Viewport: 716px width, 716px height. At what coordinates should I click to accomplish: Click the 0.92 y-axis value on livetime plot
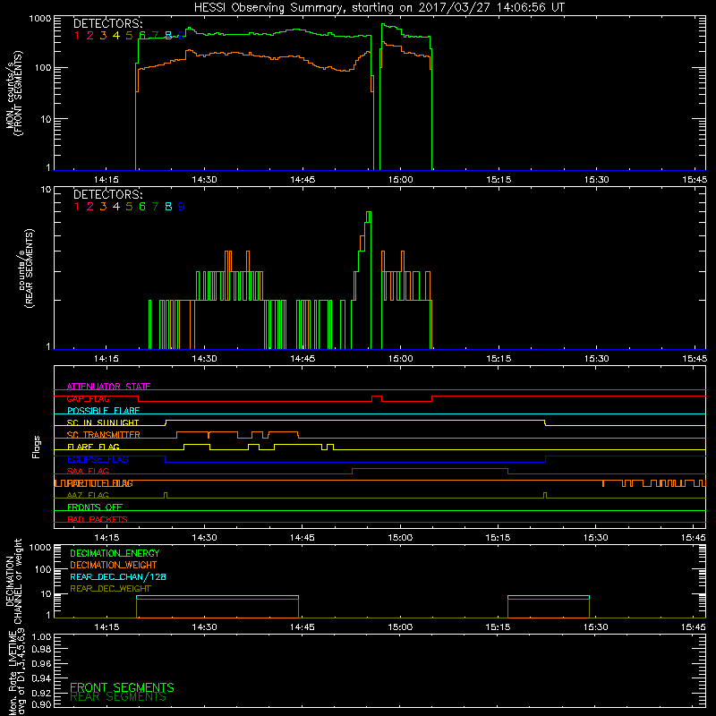click(41, 693)
